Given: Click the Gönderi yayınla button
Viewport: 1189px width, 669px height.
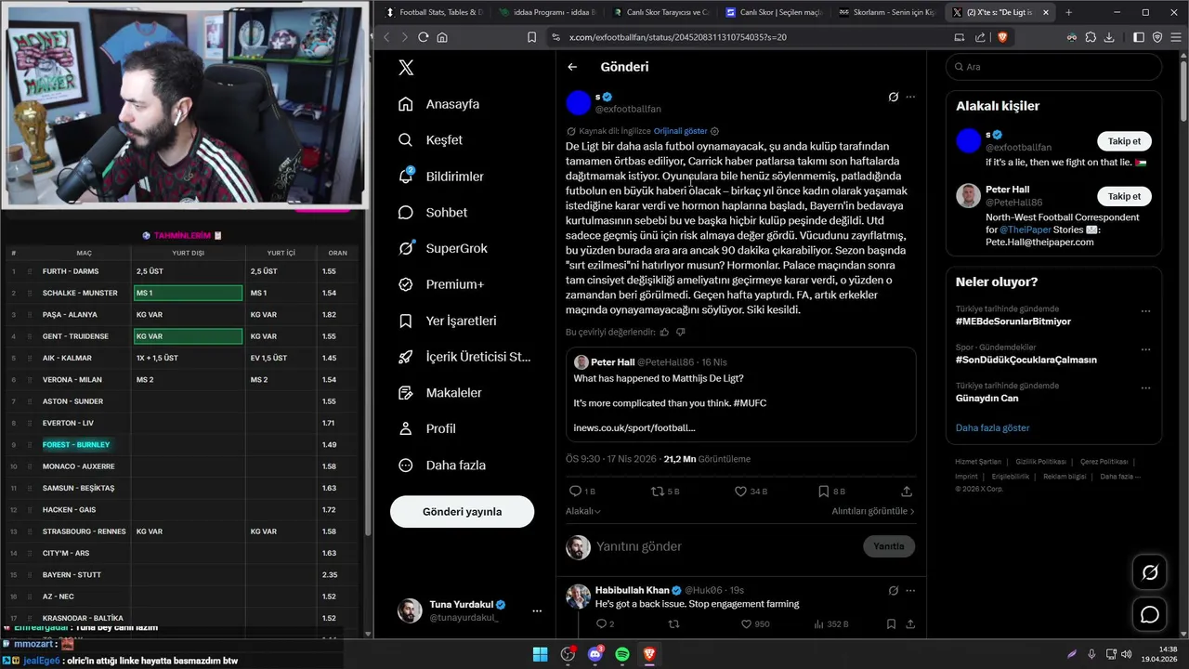Looking at the screenshot, I should (x=462, y=512).
